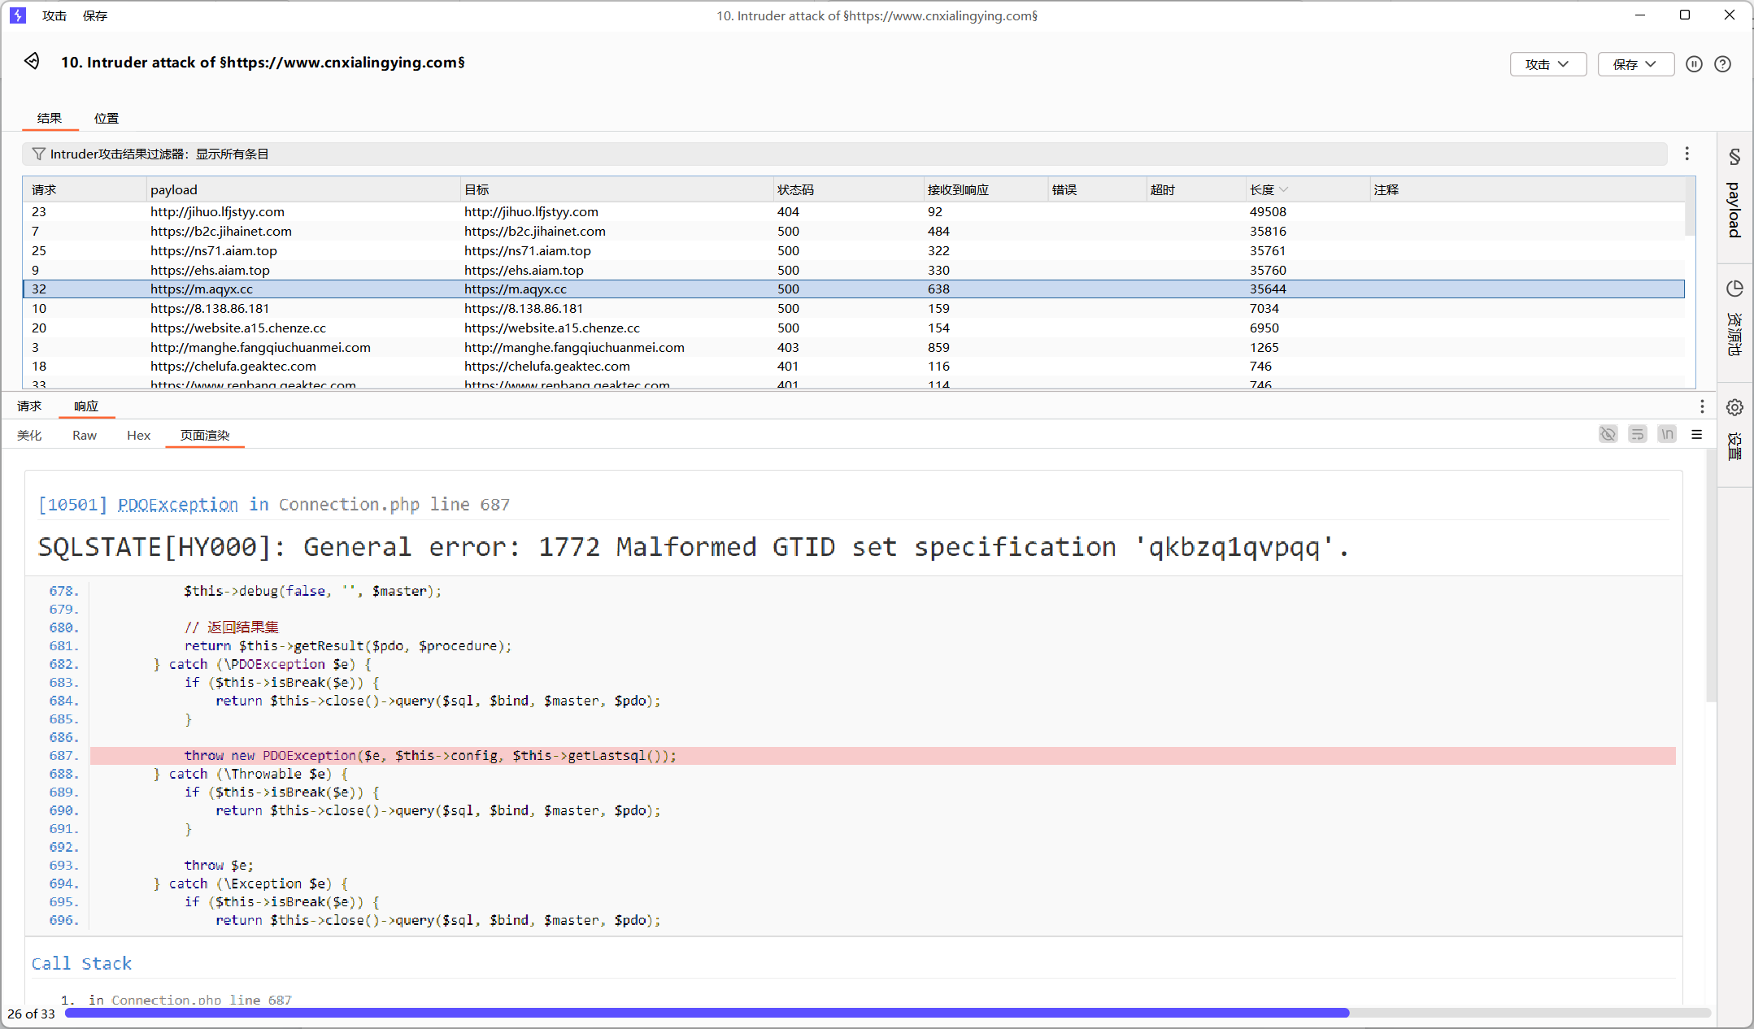Viewport: 1754px width, 1029px height.
Task: Expand the 保存 dropdown button
Action: coord(1635,64)
